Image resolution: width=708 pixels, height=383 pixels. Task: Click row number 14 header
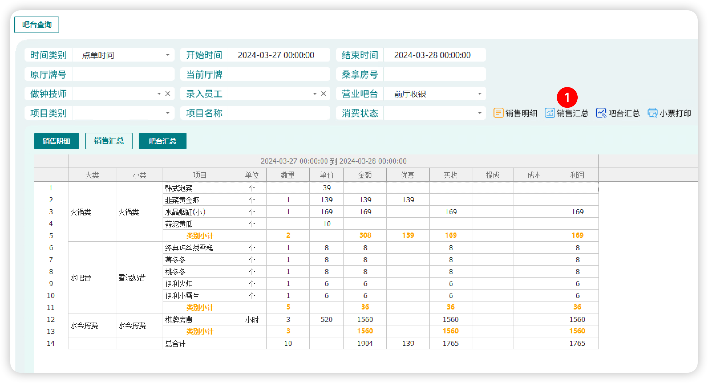pyautogui.click(x=51, y=343)
